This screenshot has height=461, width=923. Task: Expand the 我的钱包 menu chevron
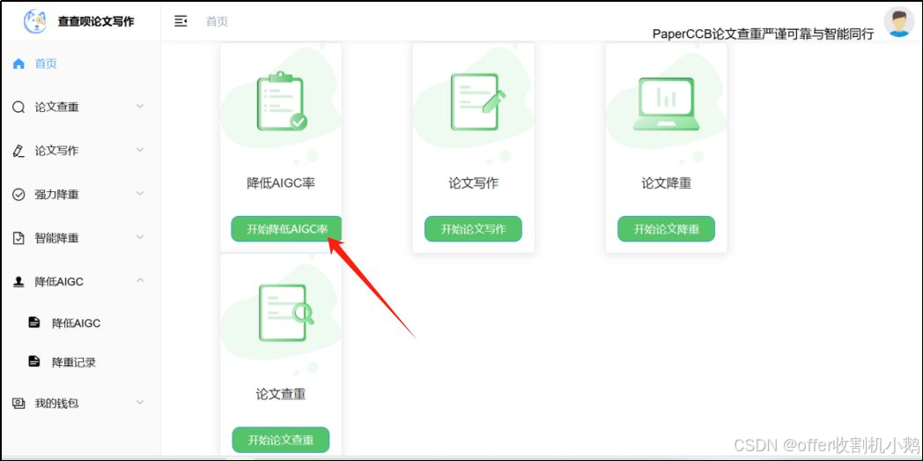point(140,403)
